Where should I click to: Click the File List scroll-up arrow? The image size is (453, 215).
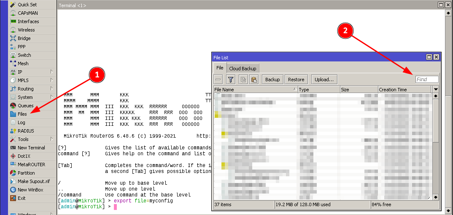coord(436,96)
